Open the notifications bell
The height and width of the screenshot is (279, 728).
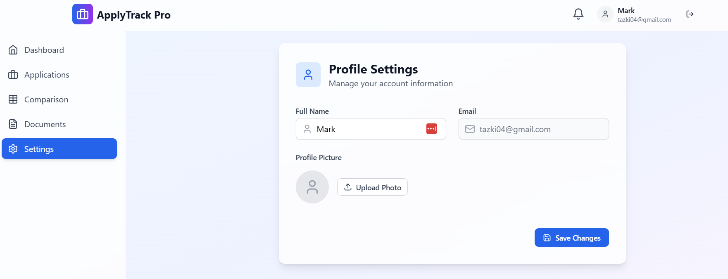578,14
